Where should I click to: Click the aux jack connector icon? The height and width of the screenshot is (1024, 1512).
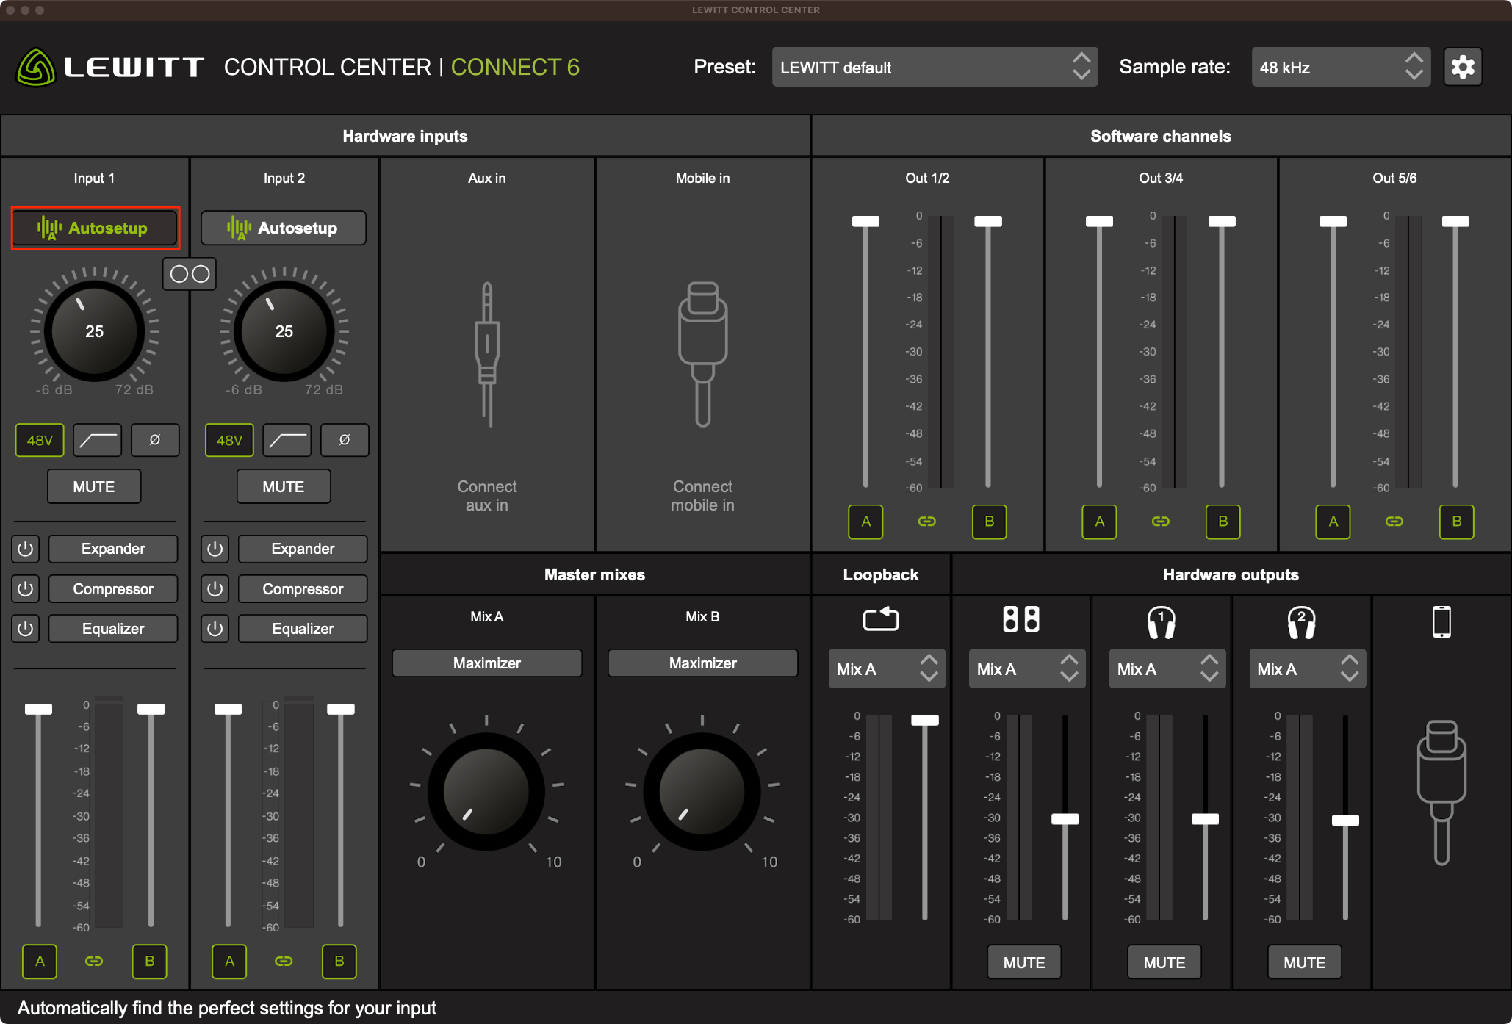pyautogui.click(x=486, y=354)
